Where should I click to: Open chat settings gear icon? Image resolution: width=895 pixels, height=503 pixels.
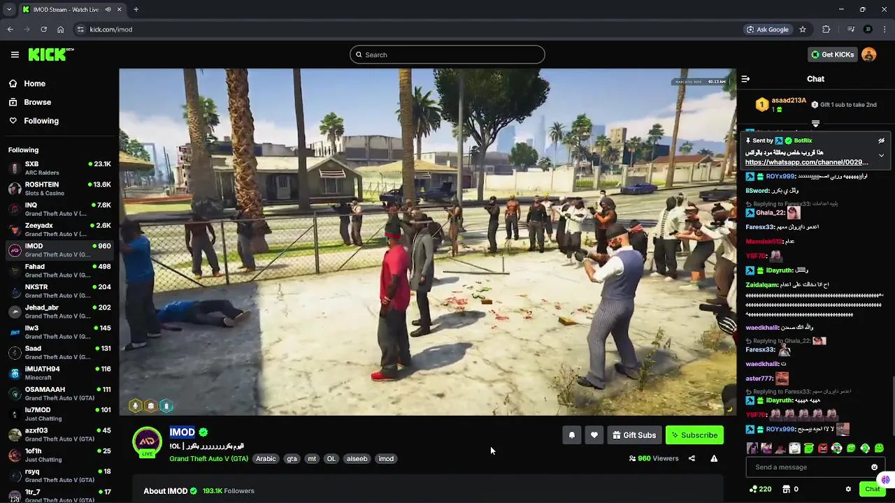click(x=848, y=489)
